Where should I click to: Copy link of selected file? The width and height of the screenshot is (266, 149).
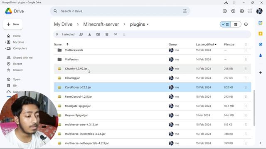click(x=116, y=34)
